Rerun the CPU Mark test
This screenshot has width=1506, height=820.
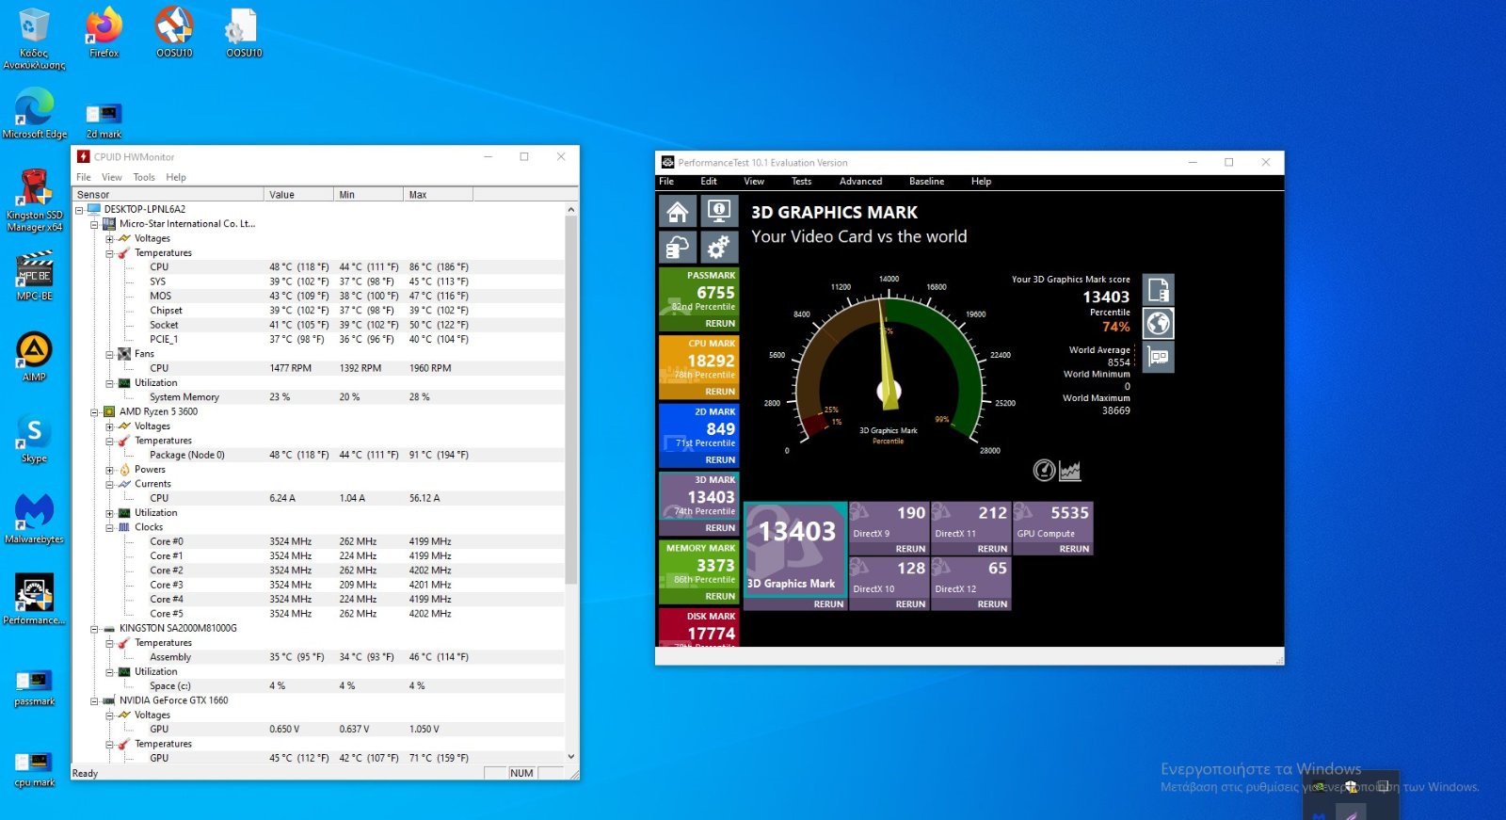point(720,392)
